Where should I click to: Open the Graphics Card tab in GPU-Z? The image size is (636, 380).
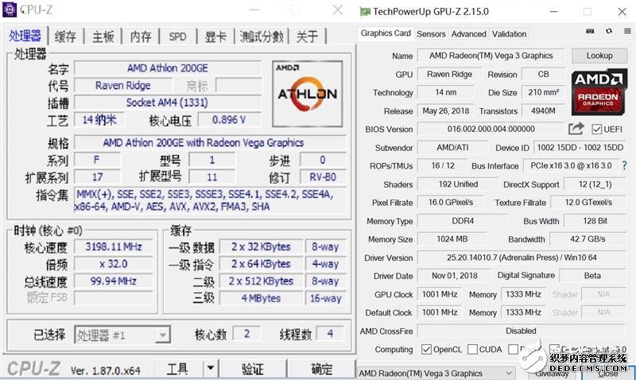point(386,33)
